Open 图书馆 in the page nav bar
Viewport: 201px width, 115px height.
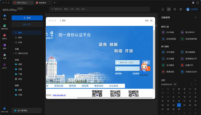pyautogui.click(x=73, y=86)
